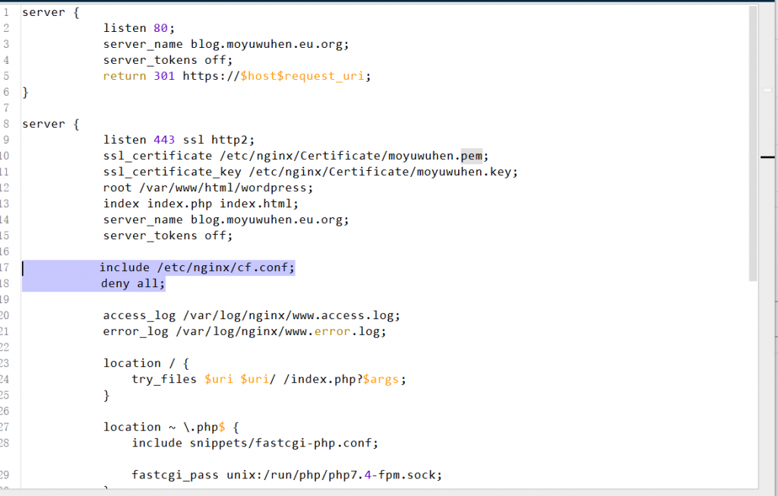This screenshot has width=778, height=496.
Task: Click line number 17 in the gutter
Action: tap(6, 267)
